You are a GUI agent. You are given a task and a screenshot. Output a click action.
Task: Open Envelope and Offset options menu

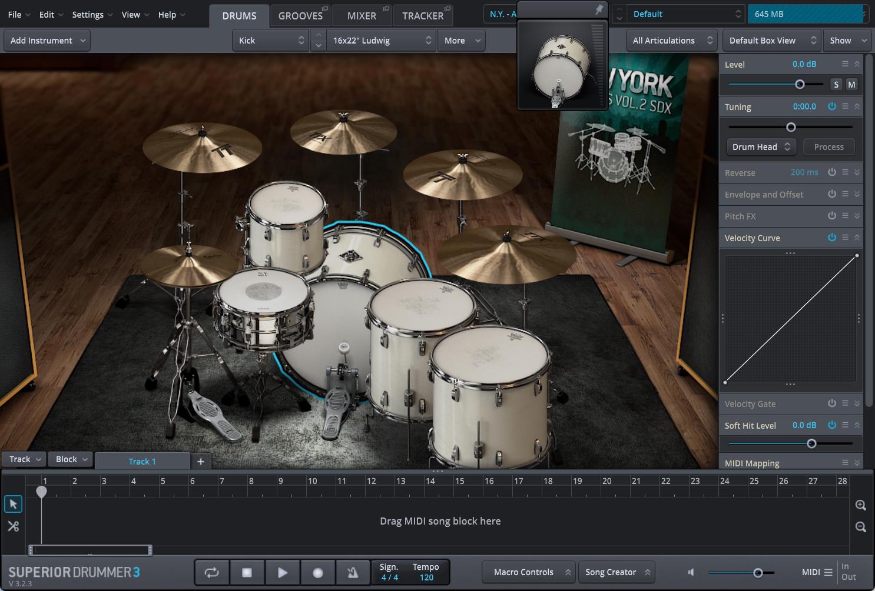pyautogui.click(x=845, y=194)
